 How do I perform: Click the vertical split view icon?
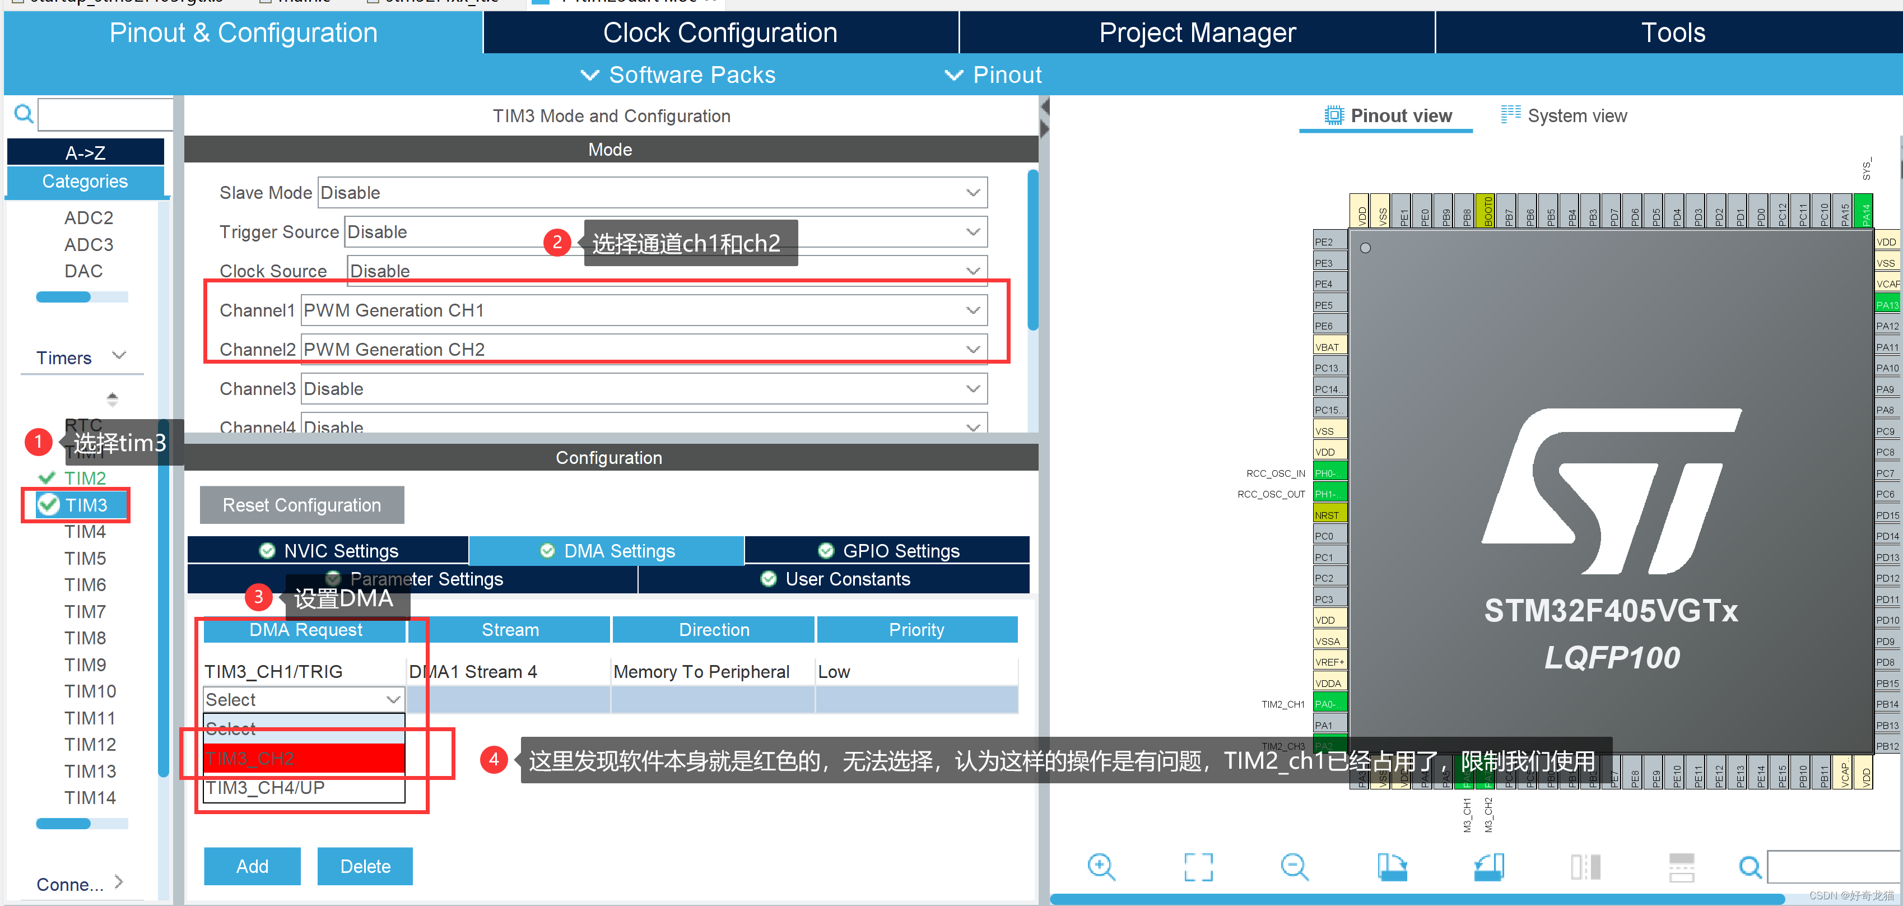point(1585,866)
